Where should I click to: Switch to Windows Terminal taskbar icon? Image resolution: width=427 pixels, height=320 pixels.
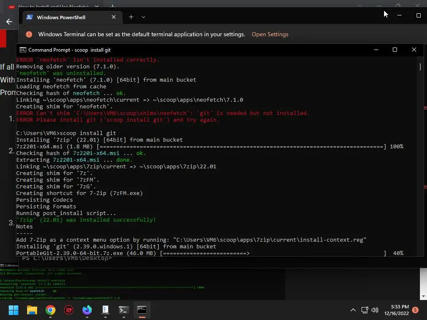[x=123, y=310]
